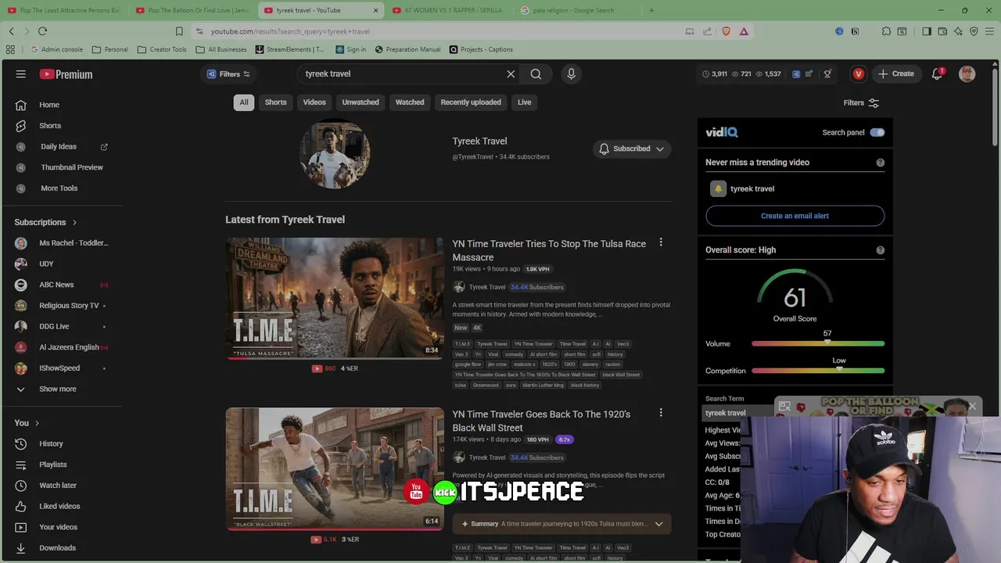The image size is (1001, 563).
Task: Select the Shorts filter chip
Action: 275,102
